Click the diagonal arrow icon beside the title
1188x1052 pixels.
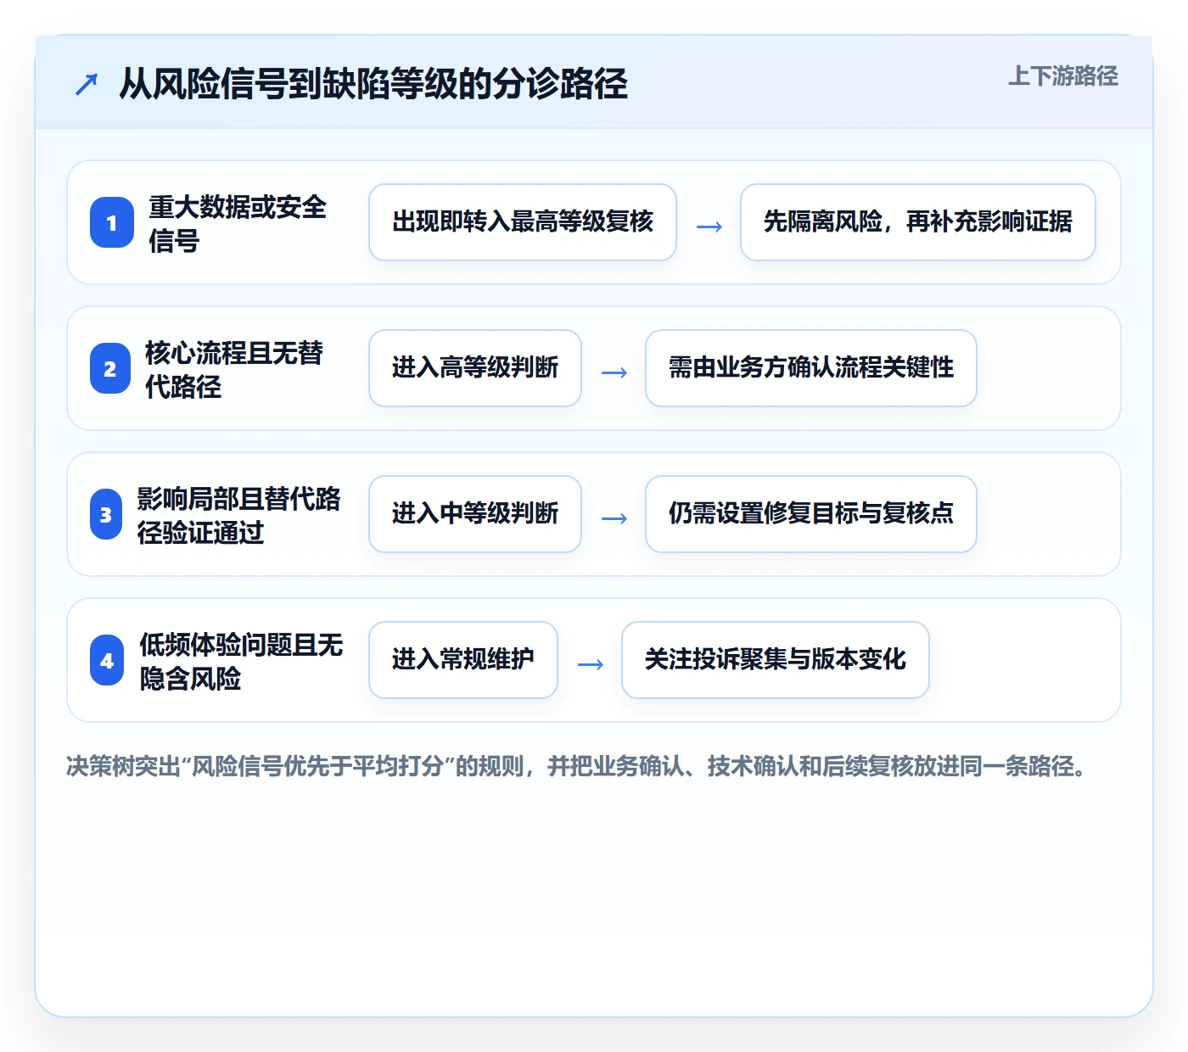pyautogui.click(x=87, y=84)
